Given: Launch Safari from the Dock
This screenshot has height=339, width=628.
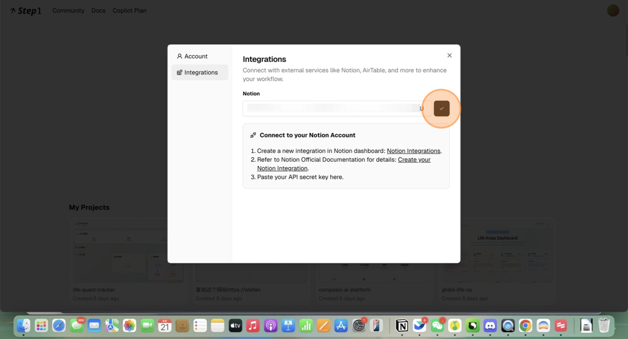Looking at the screenshot, I should point(59,326).
